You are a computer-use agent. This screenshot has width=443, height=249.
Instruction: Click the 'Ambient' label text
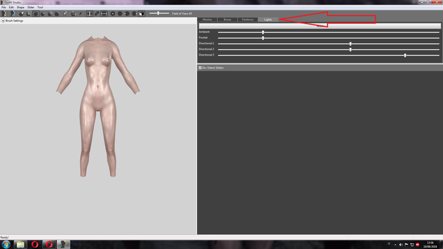(x=204, y=32)
